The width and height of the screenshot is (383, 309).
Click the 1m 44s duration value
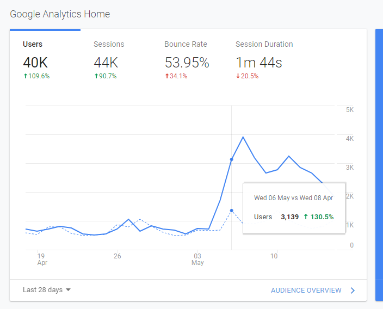258,63
